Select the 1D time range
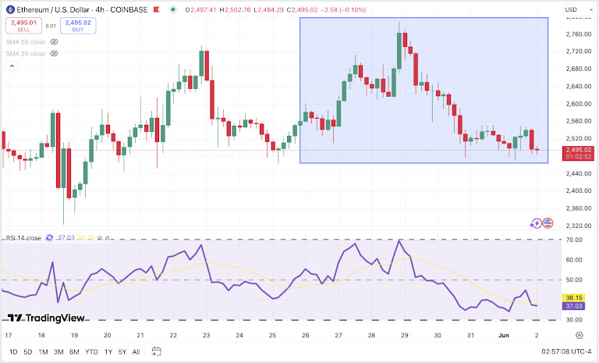The width and height of the screenshot is (599, 363). pos(13,351)
